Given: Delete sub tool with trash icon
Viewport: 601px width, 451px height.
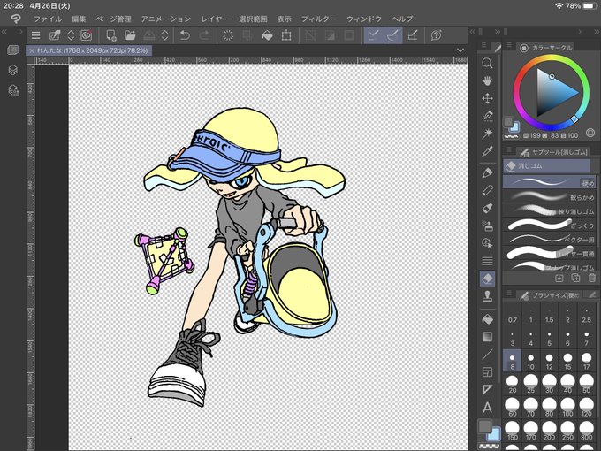Looking at the screenshot, I should (592, 278).
